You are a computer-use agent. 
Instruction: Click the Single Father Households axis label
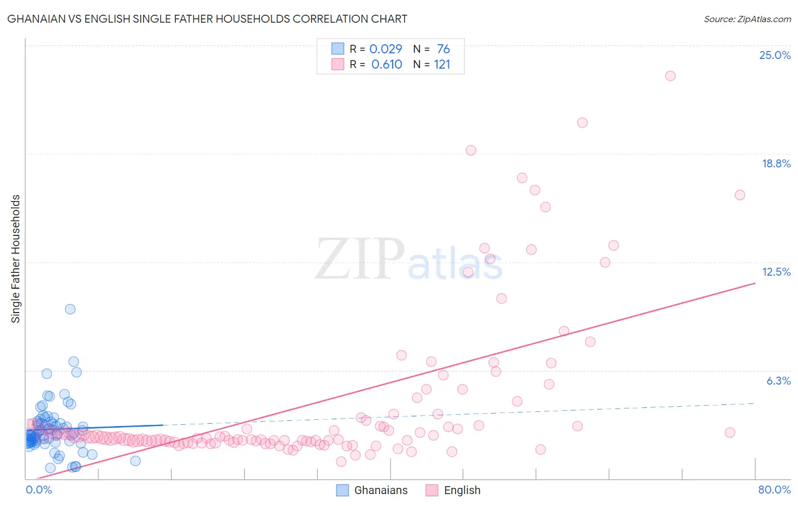point(15,259)
